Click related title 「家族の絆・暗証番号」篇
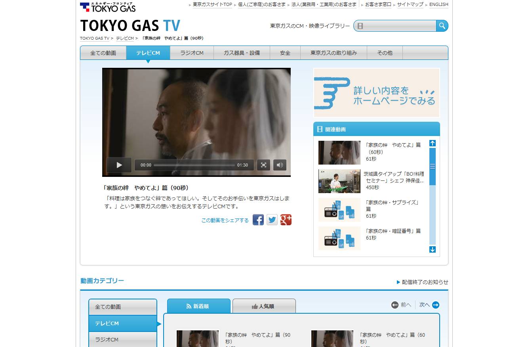The image size is (528, 347). (393, 231)
